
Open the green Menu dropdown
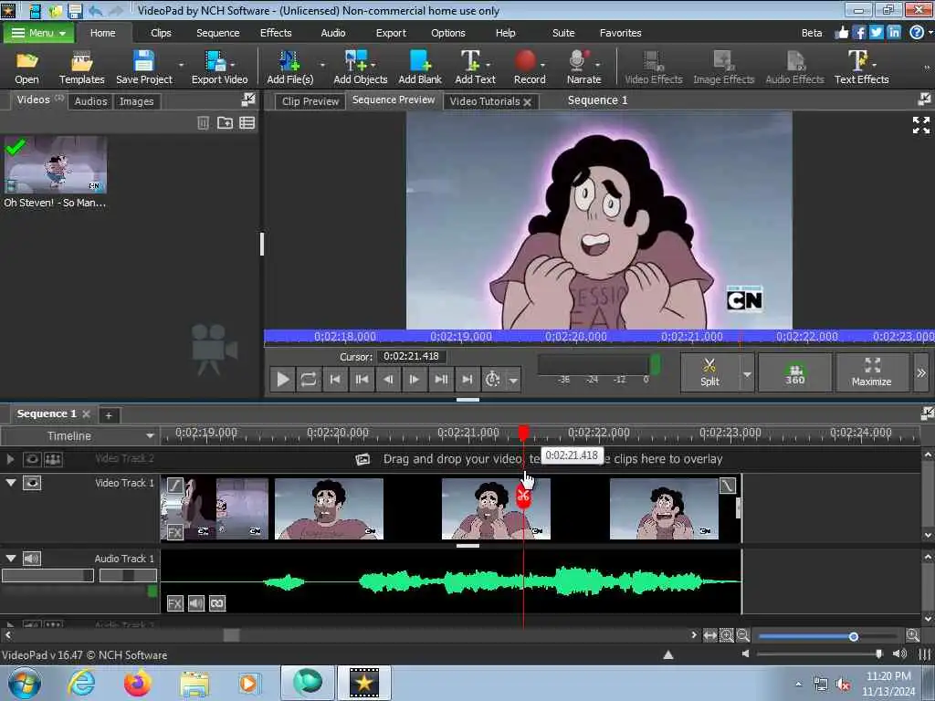[38, 33]
